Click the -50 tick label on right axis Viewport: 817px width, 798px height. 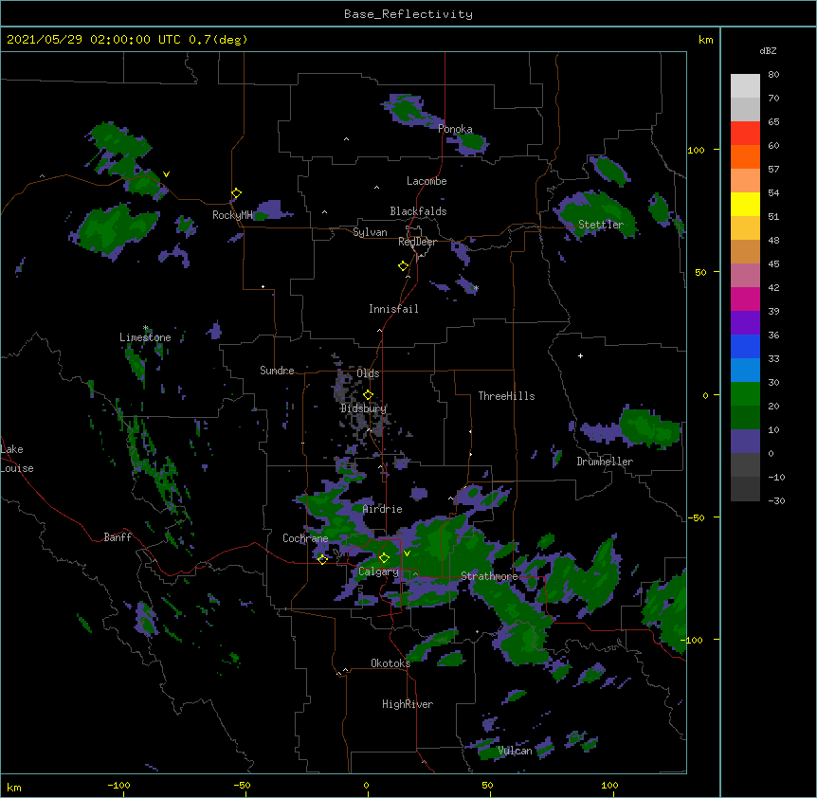tap(696, 517)
